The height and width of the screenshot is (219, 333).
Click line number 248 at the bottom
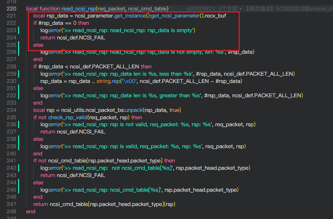coord(11,211)
